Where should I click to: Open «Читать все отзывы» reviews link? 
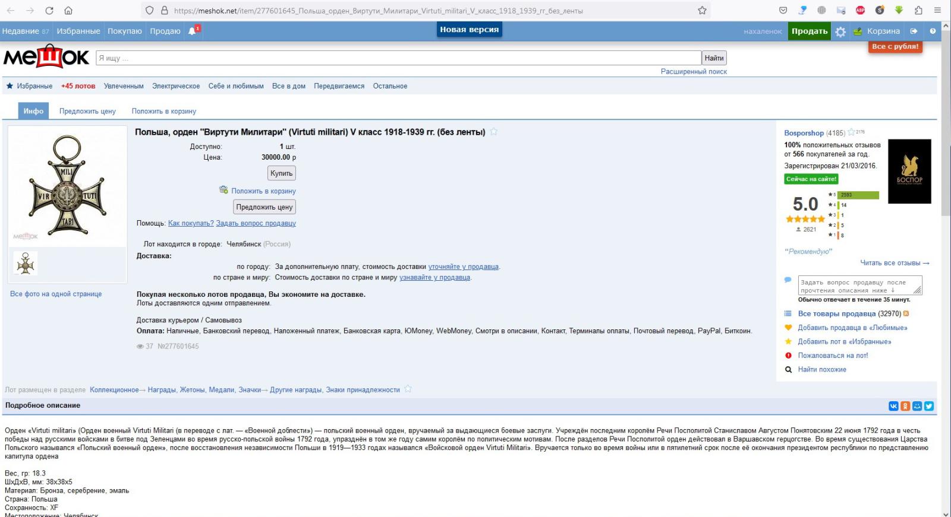(x=894, y=263)
